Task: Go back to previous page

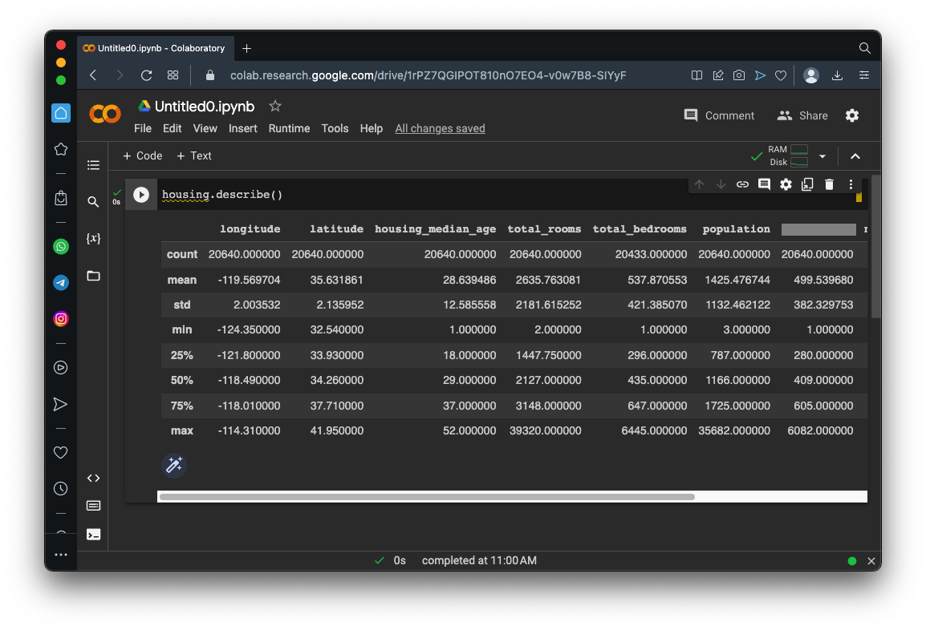Action: pos(93,75)
